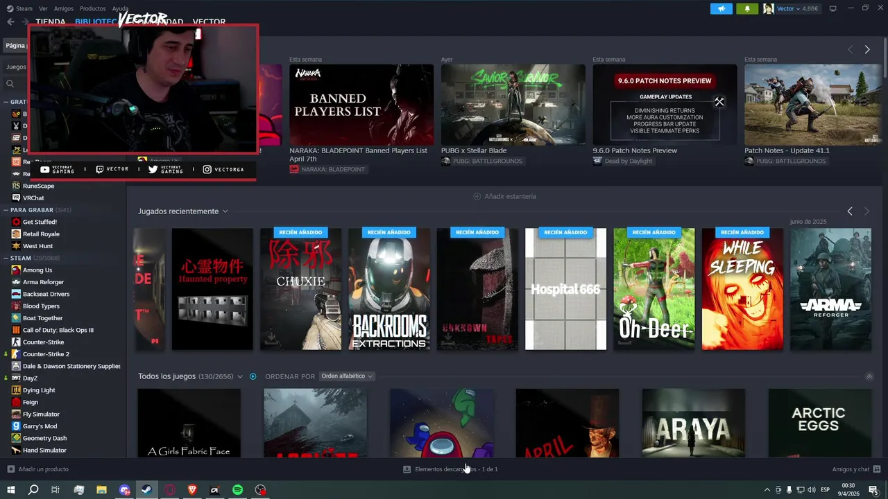Open the notifications bell
888x499 pixels.
747,8
